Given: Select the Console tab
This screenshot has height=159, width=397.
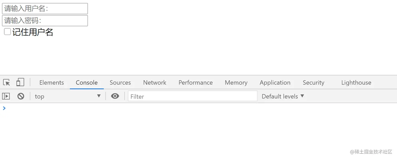Looking at the screenshot, I should 87,83.
